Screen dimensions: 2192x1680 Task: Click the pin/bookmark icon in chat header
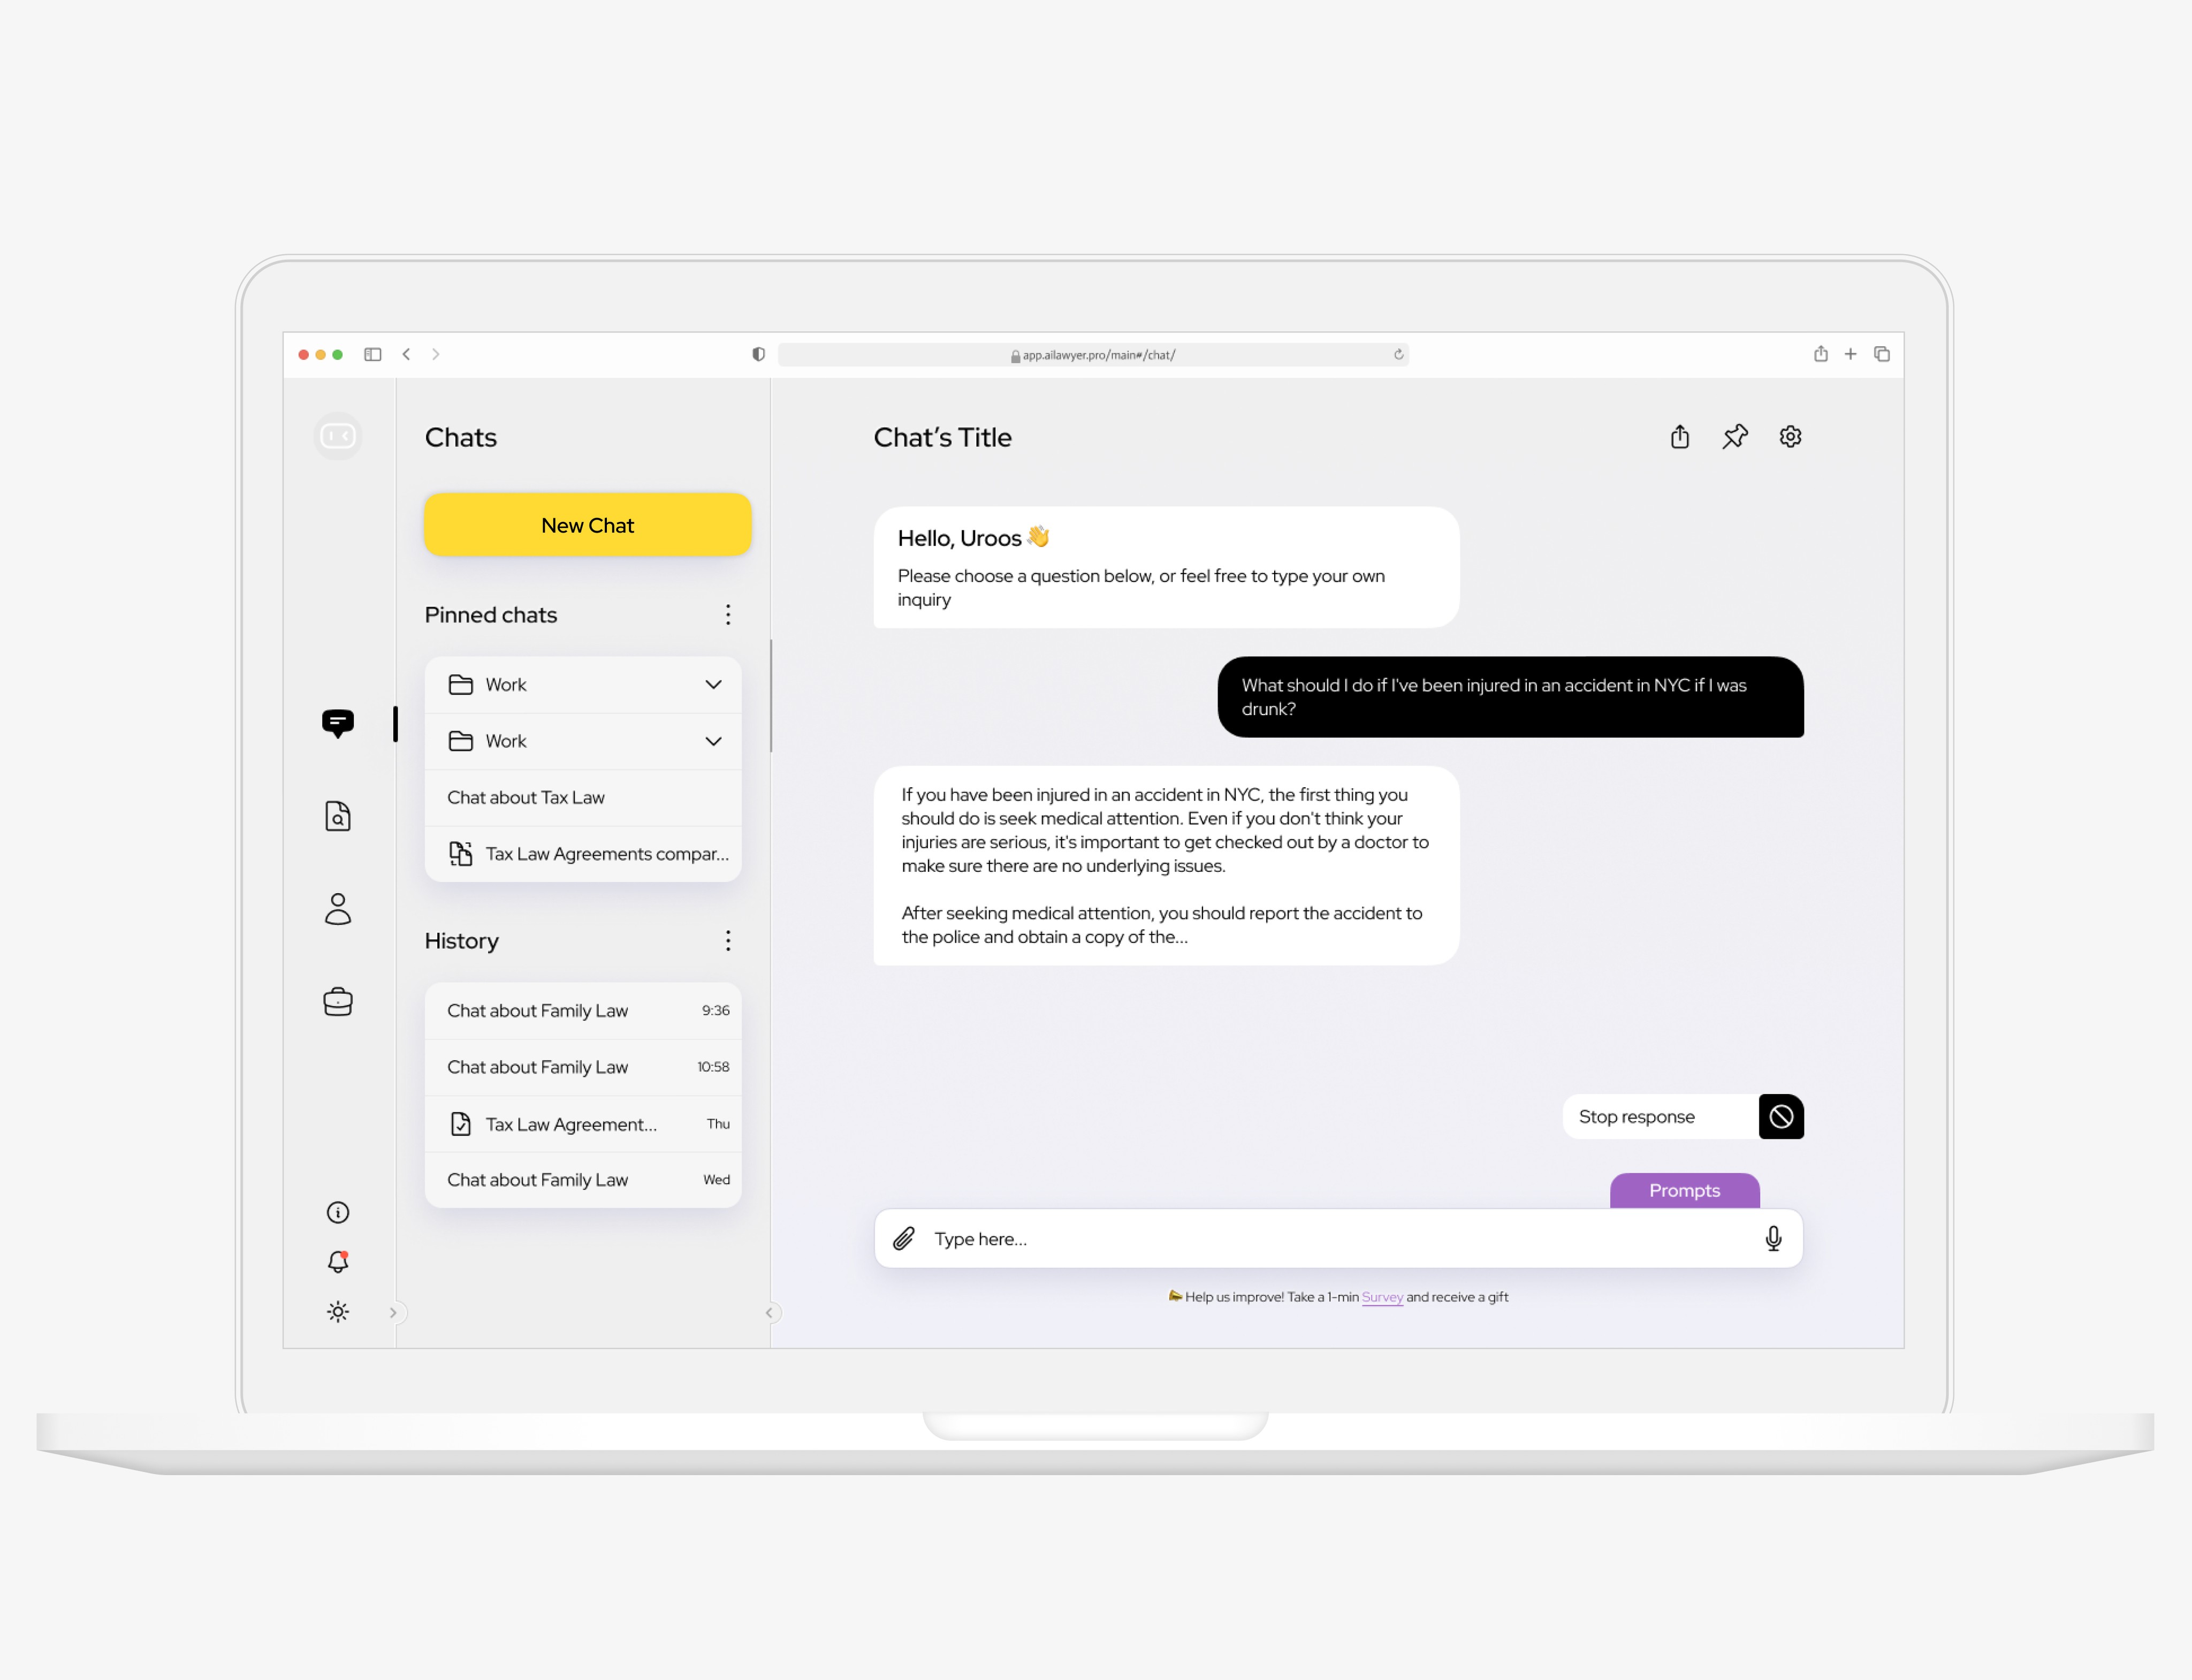tap(1735, 436)
